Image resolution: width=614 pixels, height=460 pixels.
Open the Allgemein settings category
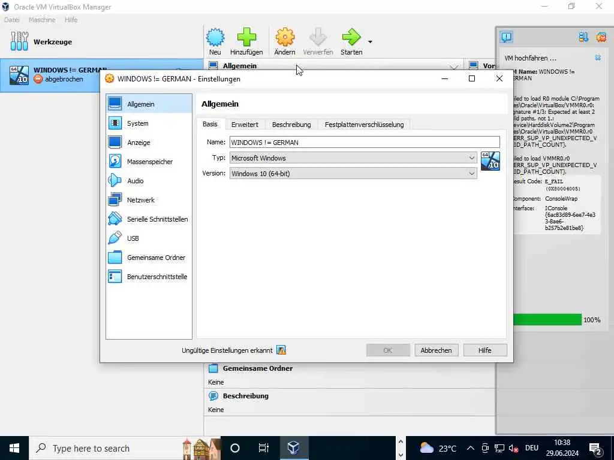pos(149,104)
